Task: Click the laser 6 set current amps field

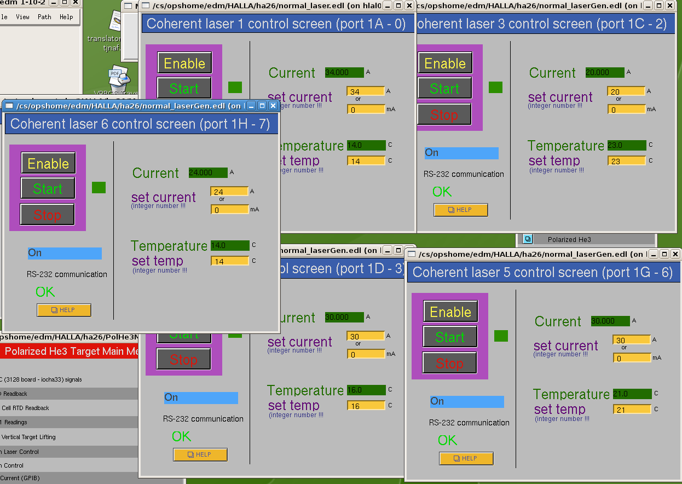Action: click(229, 192)
